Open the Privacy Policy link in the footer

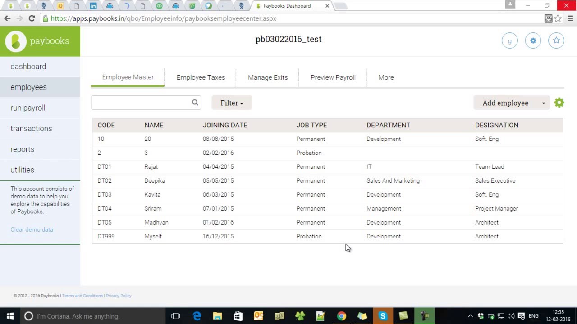pos(119,296)
